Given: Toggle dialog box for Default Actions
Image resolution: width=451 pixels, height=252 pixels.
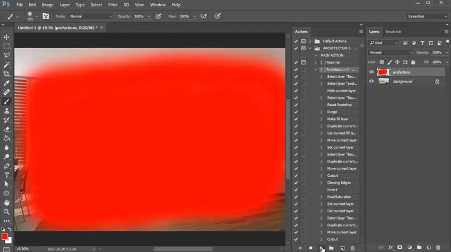Looking at the screenshot, I should click(303, 41).
